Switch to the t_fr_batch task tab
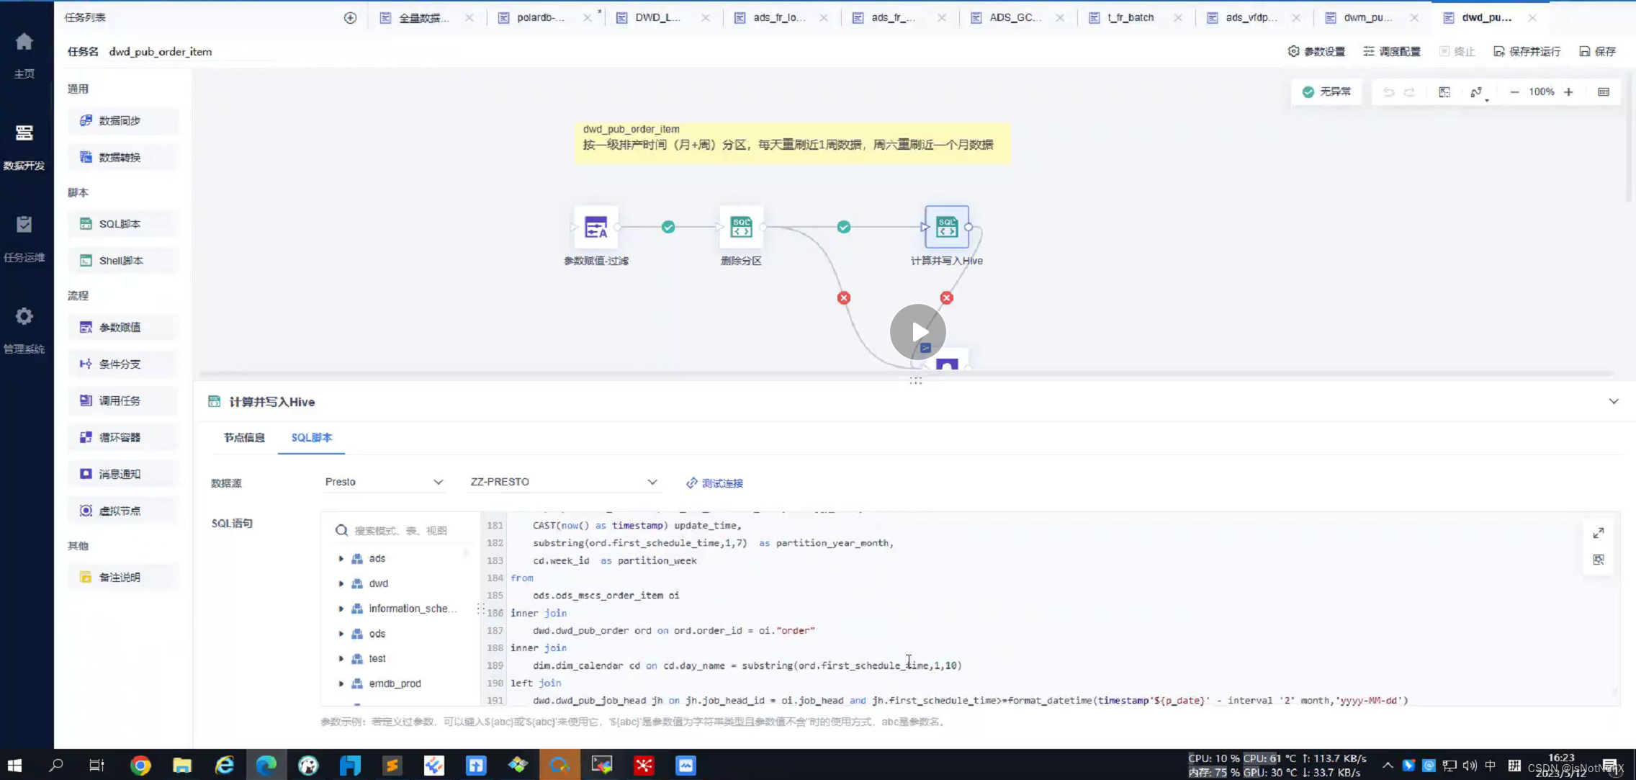The image size is (1636, 780). click(x=1131, y=17)
